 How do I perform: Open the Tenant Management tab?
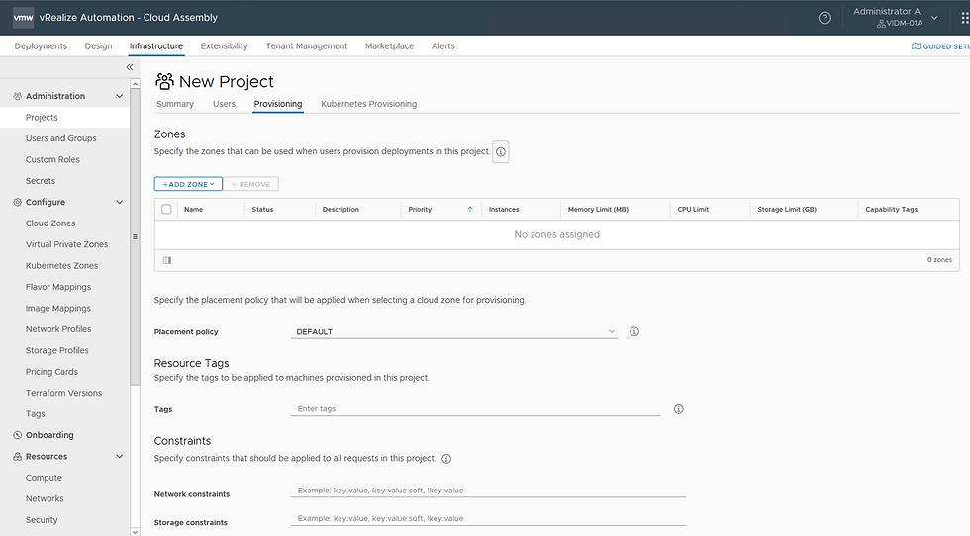pyautogui.click(x=307, y=45)
